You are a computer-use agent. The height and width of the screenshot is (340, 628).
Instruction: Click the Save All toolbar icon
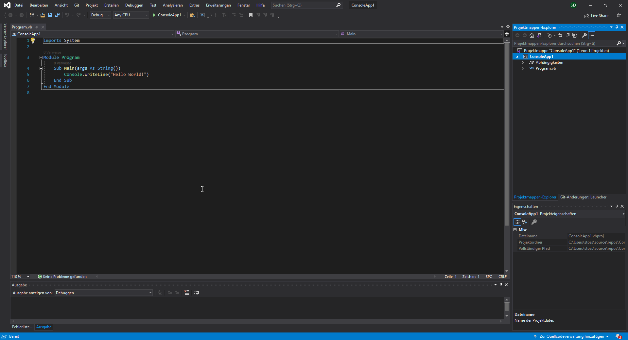[x=57, y=15]
